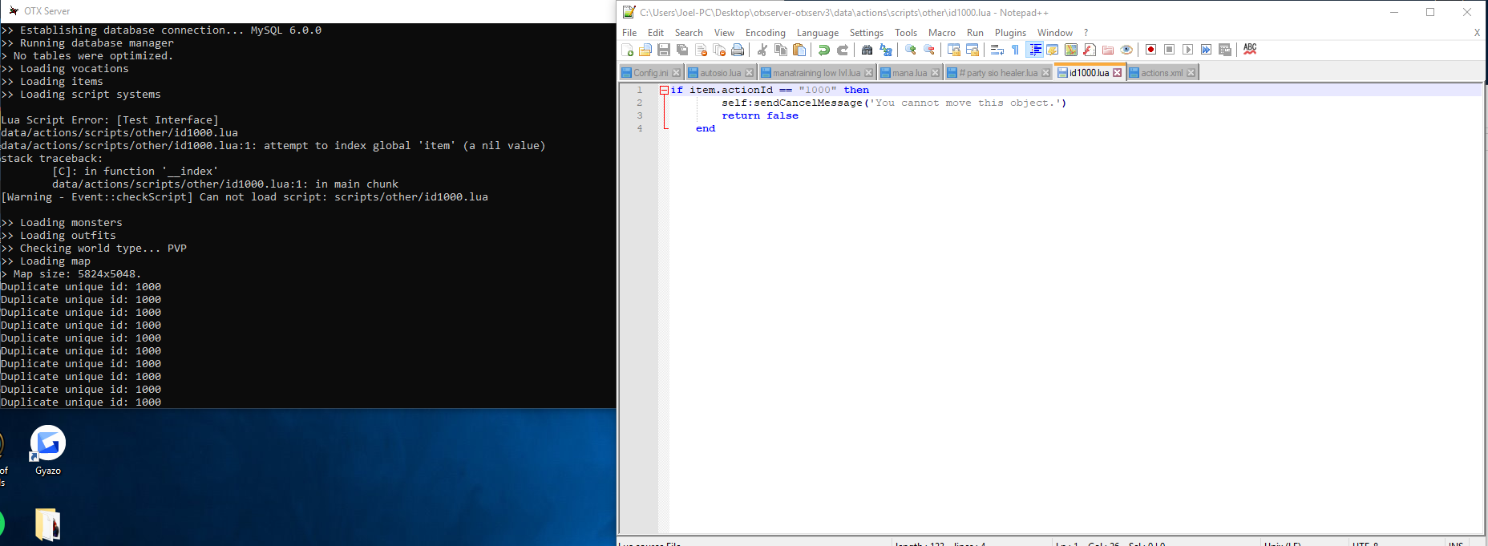The image size is (1488, 546).
Task: Open the Gyazo desktop shortcut
Action: (48, 450)
